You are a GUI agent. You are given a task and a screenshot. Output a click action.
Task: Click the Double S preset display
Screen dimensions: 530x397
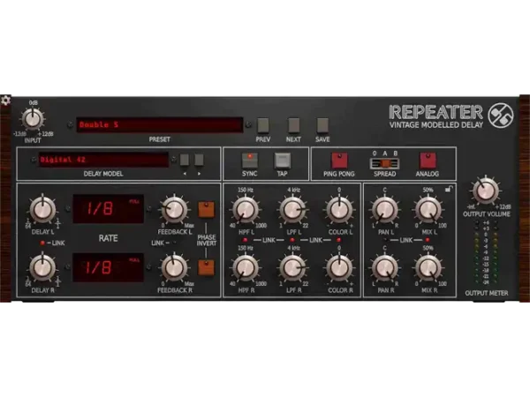[x=160, y=125]
